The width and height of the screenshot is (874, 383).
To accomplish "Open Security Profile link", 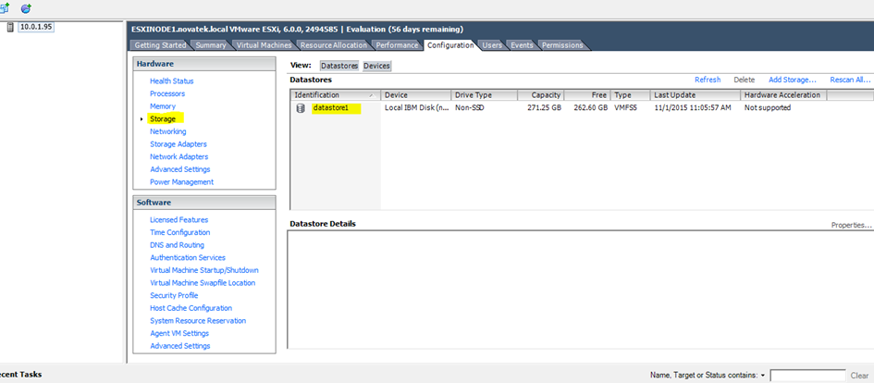I will tap(174, 295).
